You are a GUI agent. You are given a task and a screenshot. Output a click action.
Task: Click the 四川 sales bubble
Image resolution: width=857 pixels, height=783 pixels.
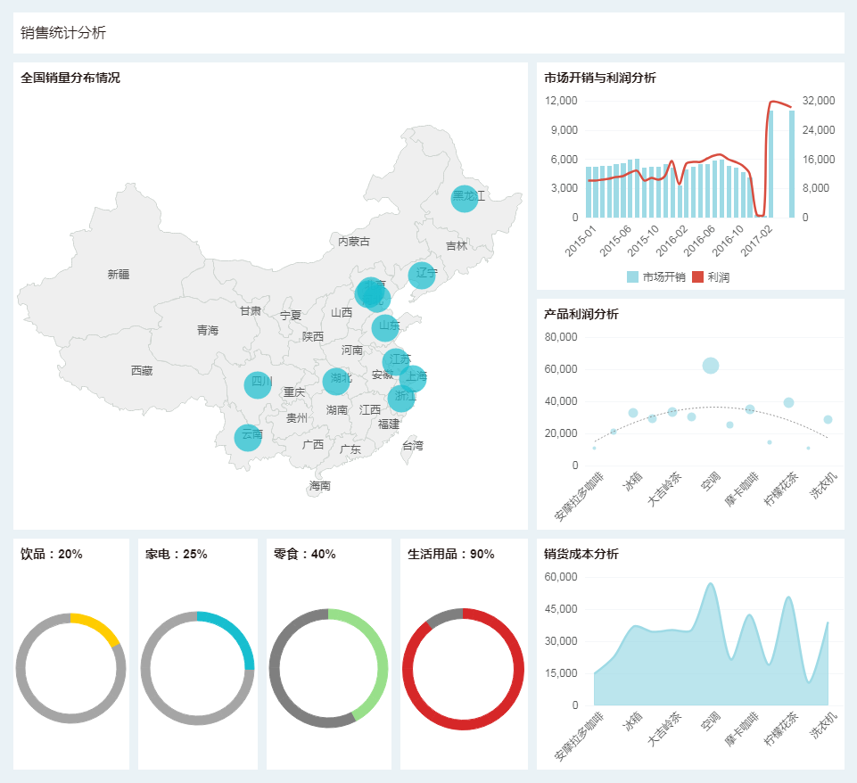(x=258, y=384)
